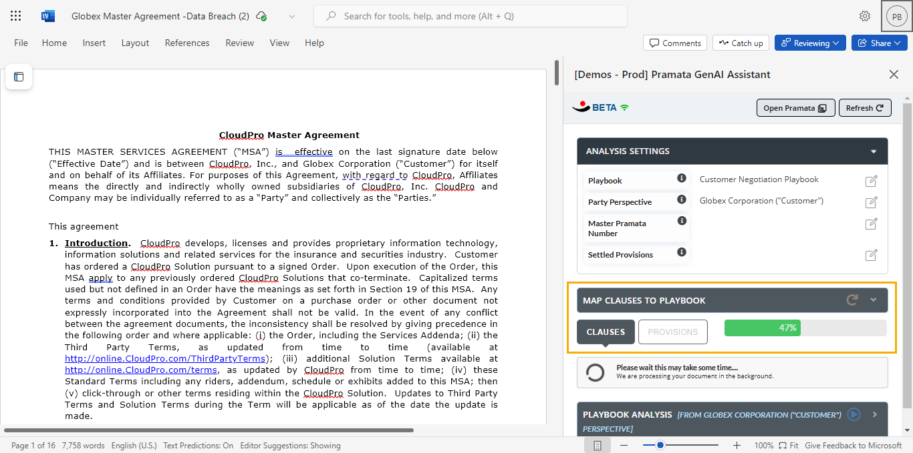
Task: Click the 100% zoom level
Action: point(763,445)
